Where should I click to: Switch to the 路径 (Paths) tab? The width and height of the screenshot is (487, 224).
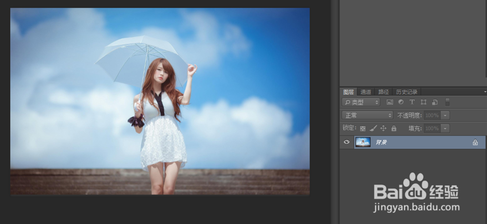(x=383, y=92)
